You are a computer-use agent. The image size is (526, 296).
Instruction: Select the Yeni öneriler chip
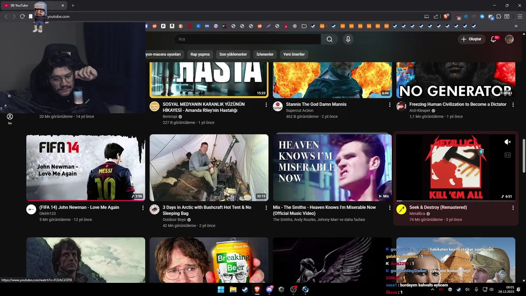294,54
